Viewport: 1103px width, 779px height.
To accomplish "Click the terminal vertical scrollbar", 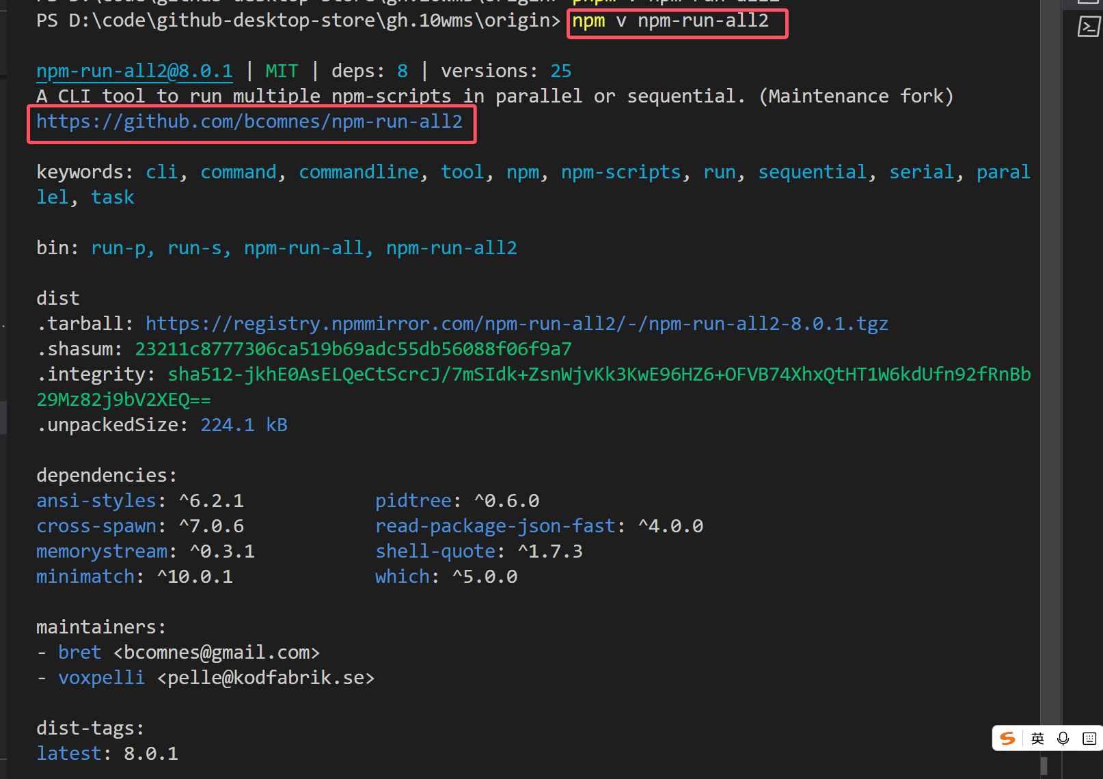I will (x=1050, y=389).
